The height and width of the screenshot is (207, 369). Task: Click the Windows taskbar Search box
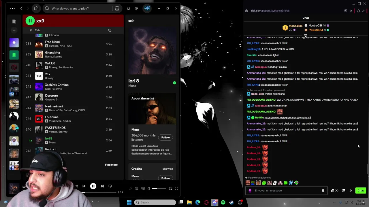[x=155, y=202]
